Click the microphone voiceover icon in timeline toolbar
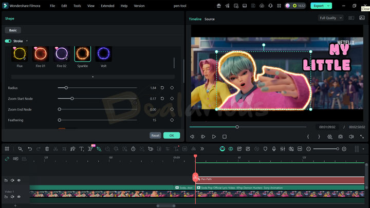 [274, 148]
